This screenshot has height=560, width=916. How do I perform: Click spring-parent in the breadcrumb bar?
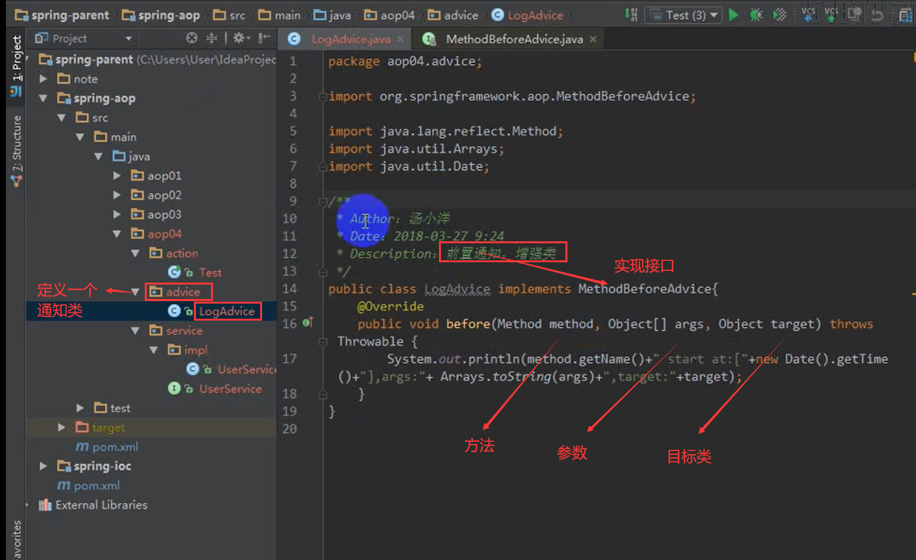tap(61, 14)
